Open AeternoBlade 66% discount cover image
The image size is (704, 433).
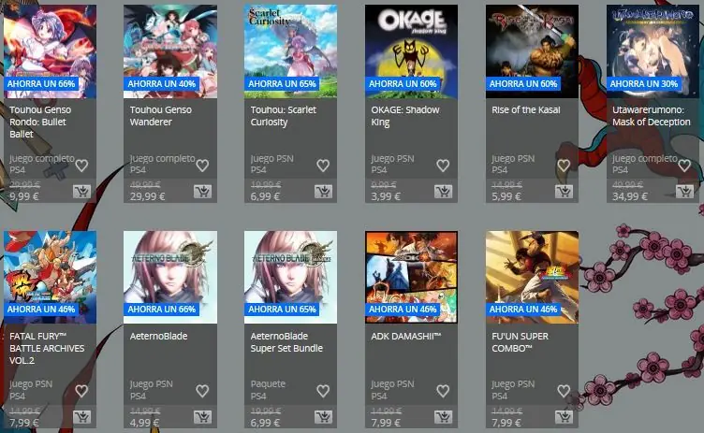tap(170, 278)
